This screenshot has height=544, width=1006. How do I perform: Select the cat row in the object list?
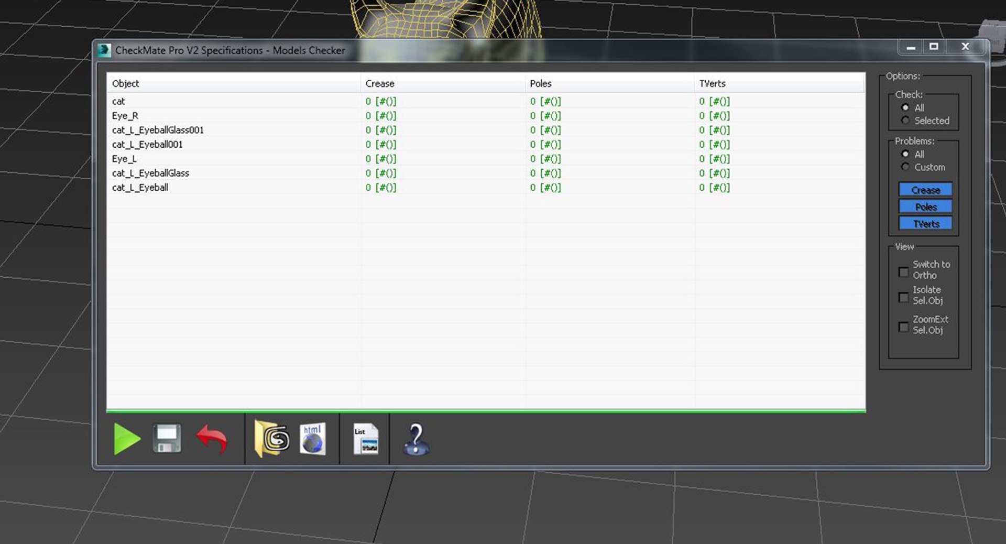pos(485,101)
